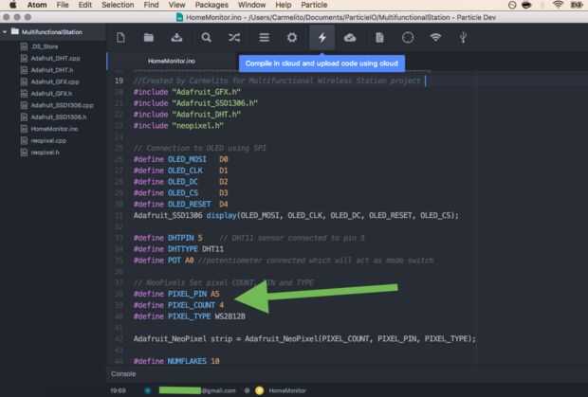Open neopixel.cpp in the file tree

pos(48,141)
